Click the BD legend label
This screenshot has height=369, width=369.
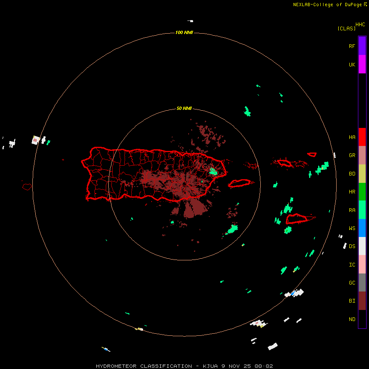(x=352, y=174)
